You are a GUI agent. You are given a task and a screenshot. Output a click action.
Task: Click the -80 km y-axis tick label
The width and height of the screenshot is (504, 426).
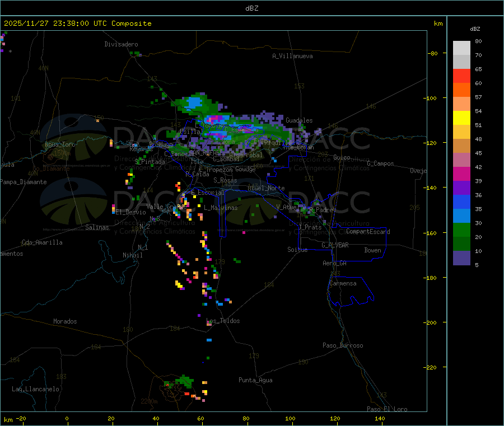click(x=433, y=53)
